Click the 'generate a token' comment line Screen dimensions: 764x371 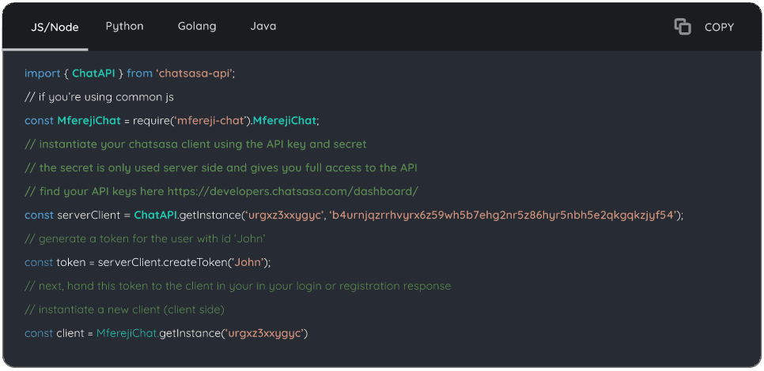point(144,238)
